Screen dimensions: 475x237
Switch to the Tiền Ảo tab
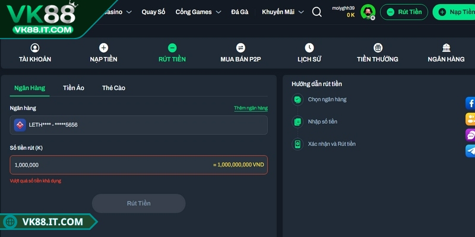(x=74, y=88)
